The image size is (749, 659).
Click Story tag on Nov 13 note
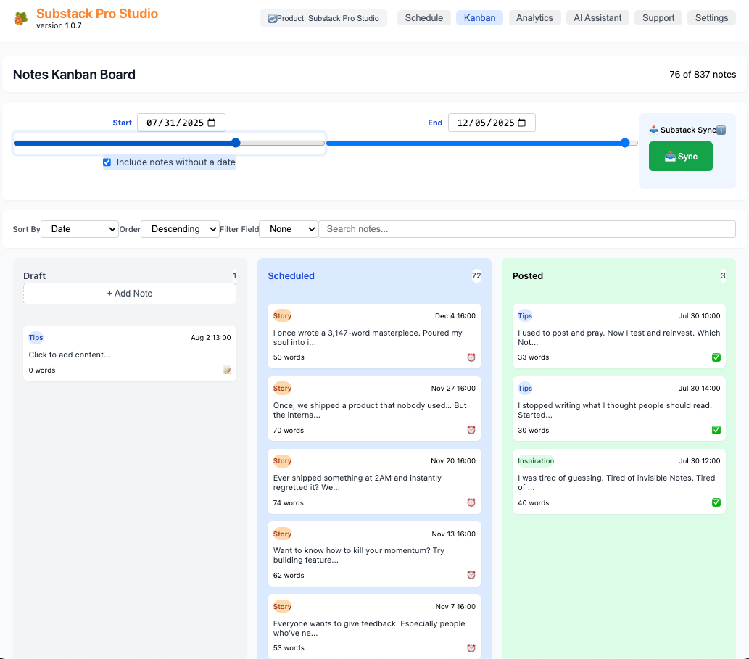click(x=282, y=534)
